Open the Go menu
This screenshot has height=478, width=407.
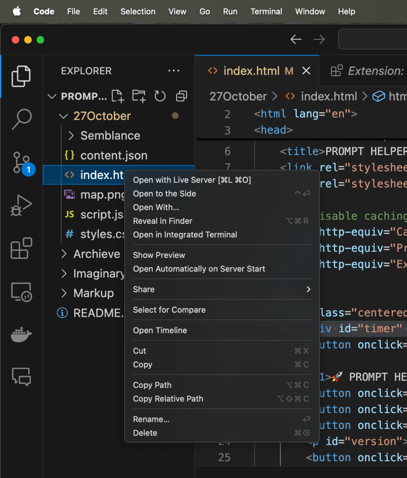(205, 12)
